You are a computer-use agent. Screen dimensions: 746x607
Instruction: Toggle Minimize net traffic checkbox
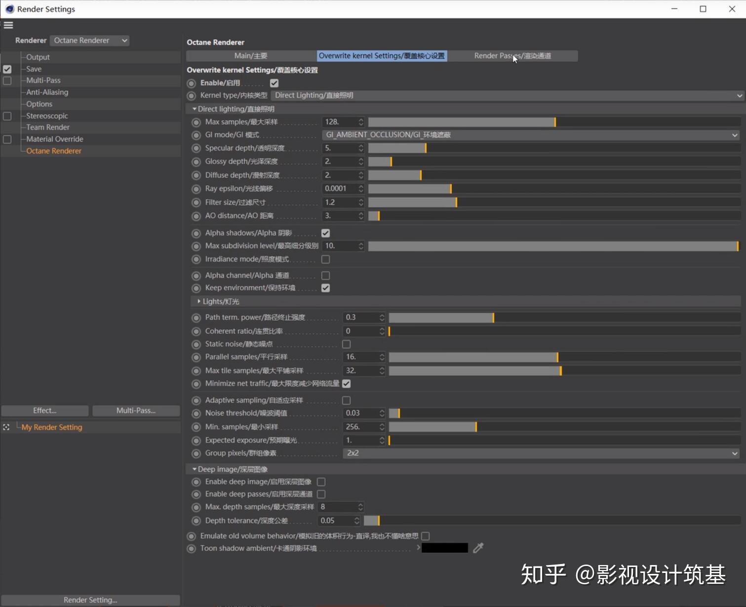tap(347, 383)
